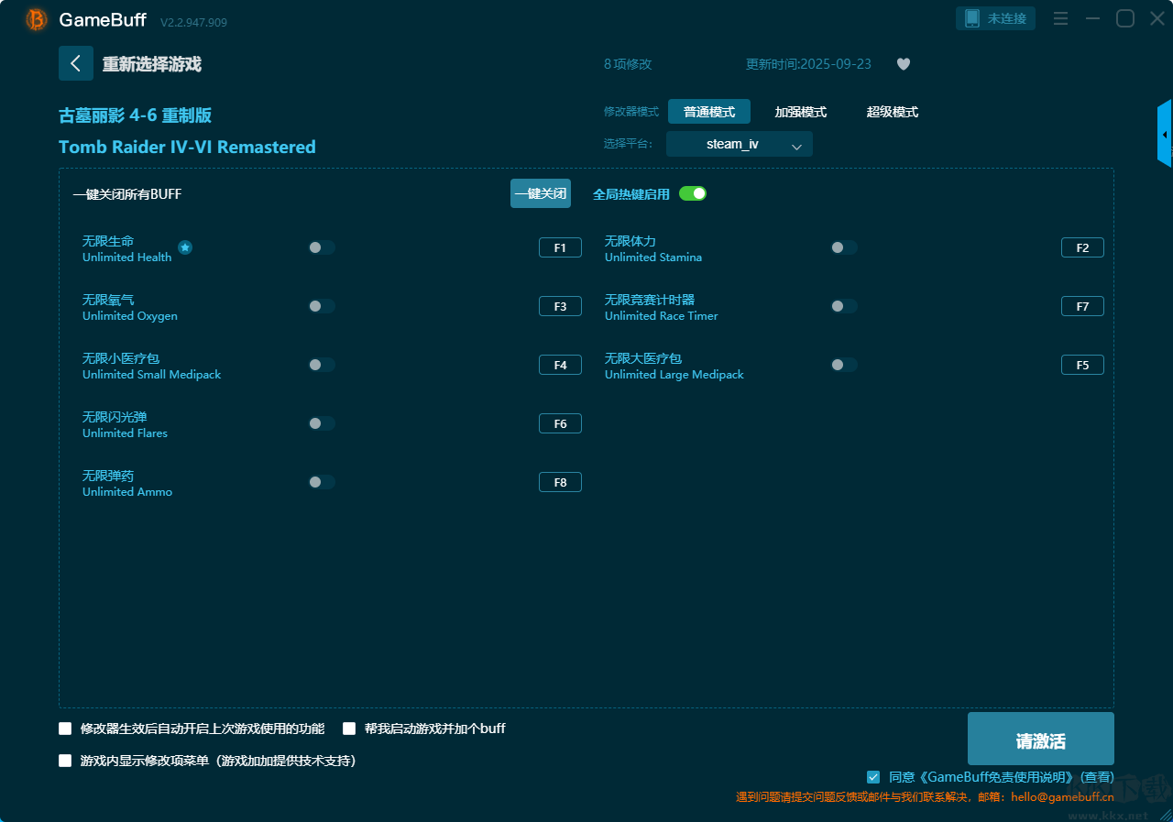The height and width of the screenshot is (822, 1173).
Task: Turn on Unlimited Ammo switch
Action: click(322, 482)
